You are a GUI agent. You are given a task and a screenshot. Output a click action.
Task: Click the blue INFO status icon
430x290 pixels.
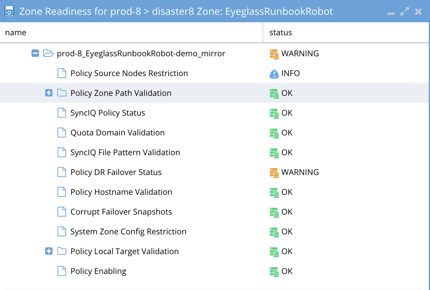pyautogui.click(x=274, y=74)
